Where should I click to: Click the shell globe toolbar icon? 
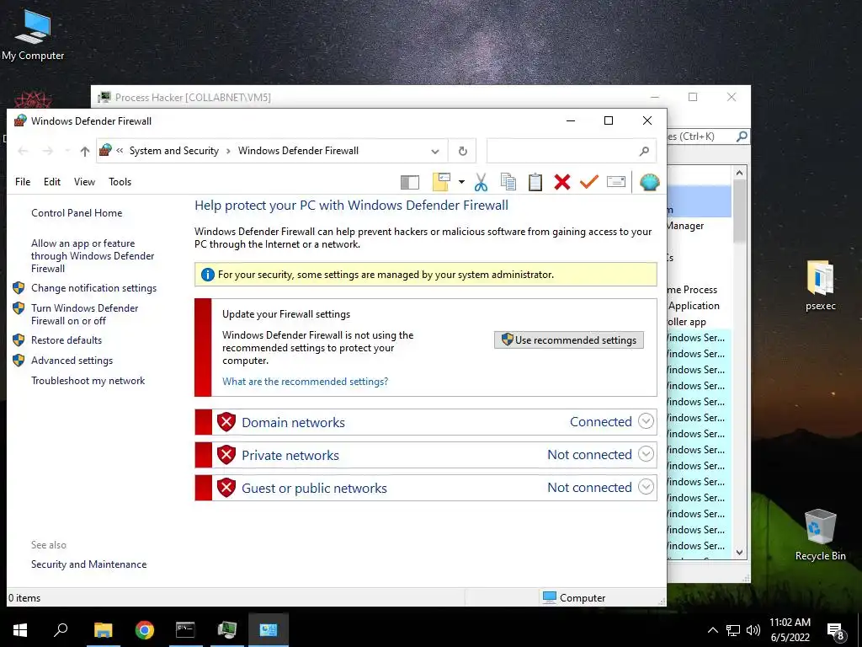[649, 182]
